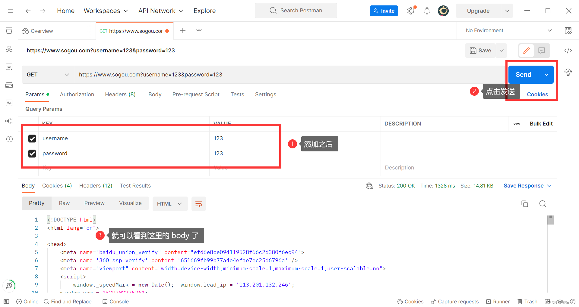Switch to Raw response view
This screenshot has width=579, height=307.
click(64, 203)
